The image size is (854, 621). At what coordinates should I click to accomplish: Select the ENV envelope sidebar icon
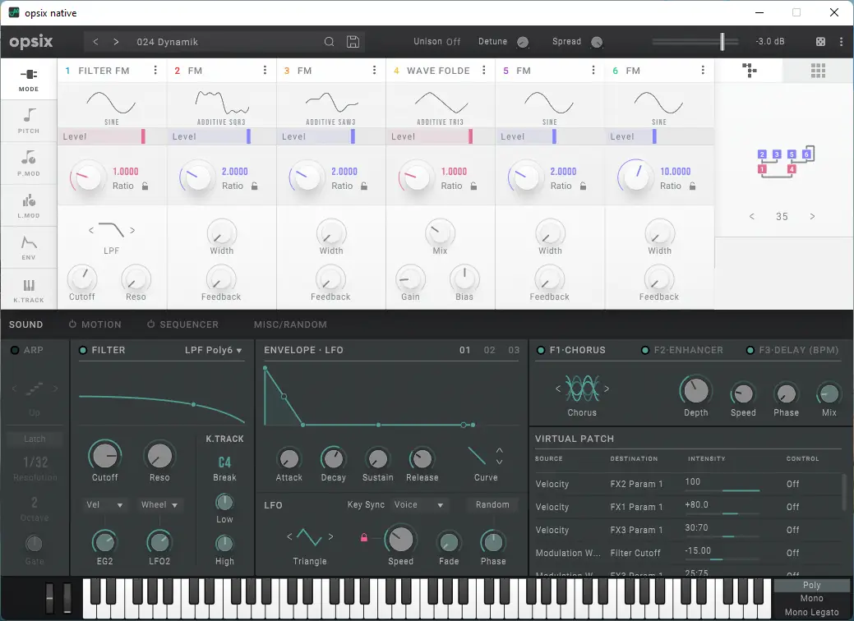(x=28, y=246)
